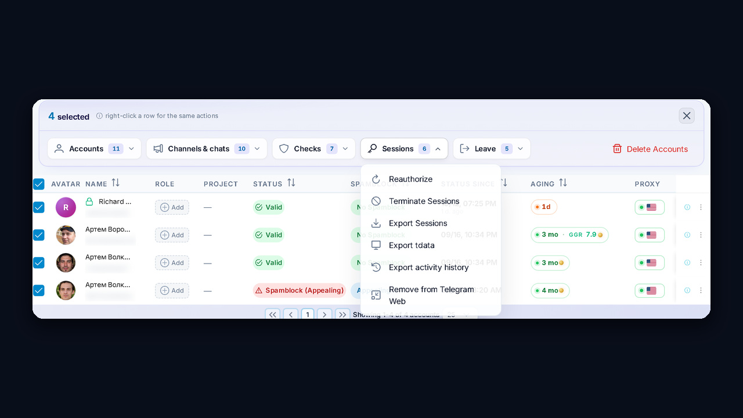Open info icon for Richard row
This screenshot has height=418, width=743.
687,207
